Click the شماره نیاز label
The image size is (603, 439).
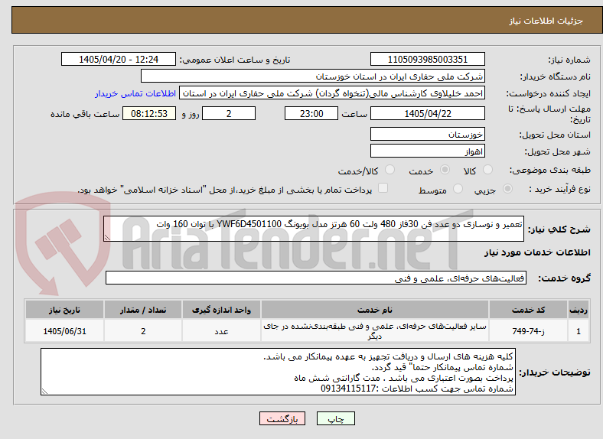pyautogui.click(x=569, y=60)
